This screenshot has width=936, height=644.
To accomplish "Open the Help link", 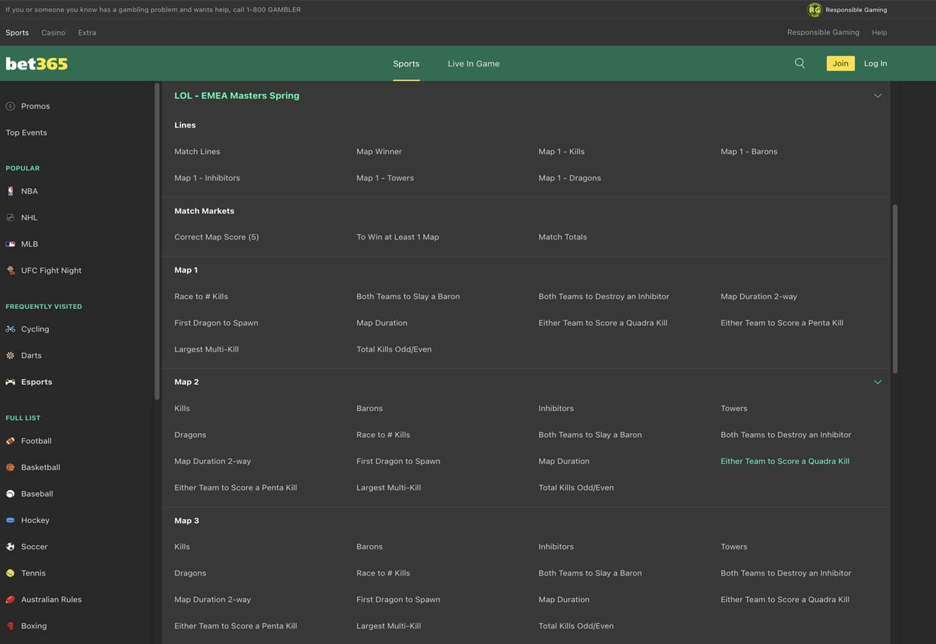I will click(x=880, y=32).
